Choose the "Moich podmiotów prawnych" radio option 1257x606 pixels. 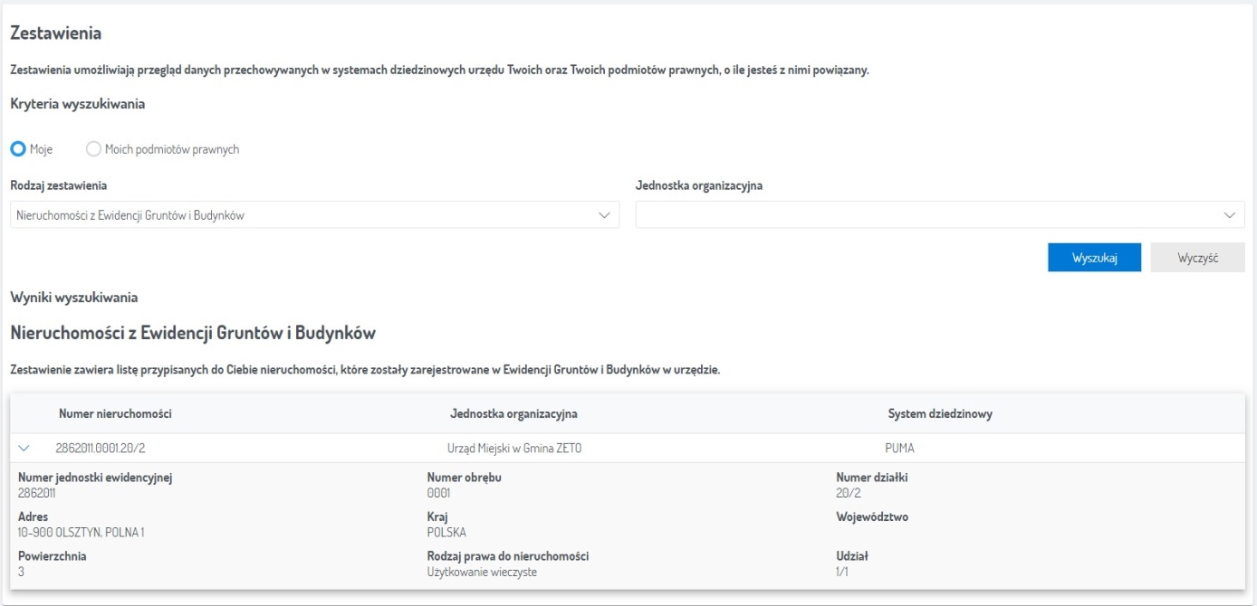[93, 149]
